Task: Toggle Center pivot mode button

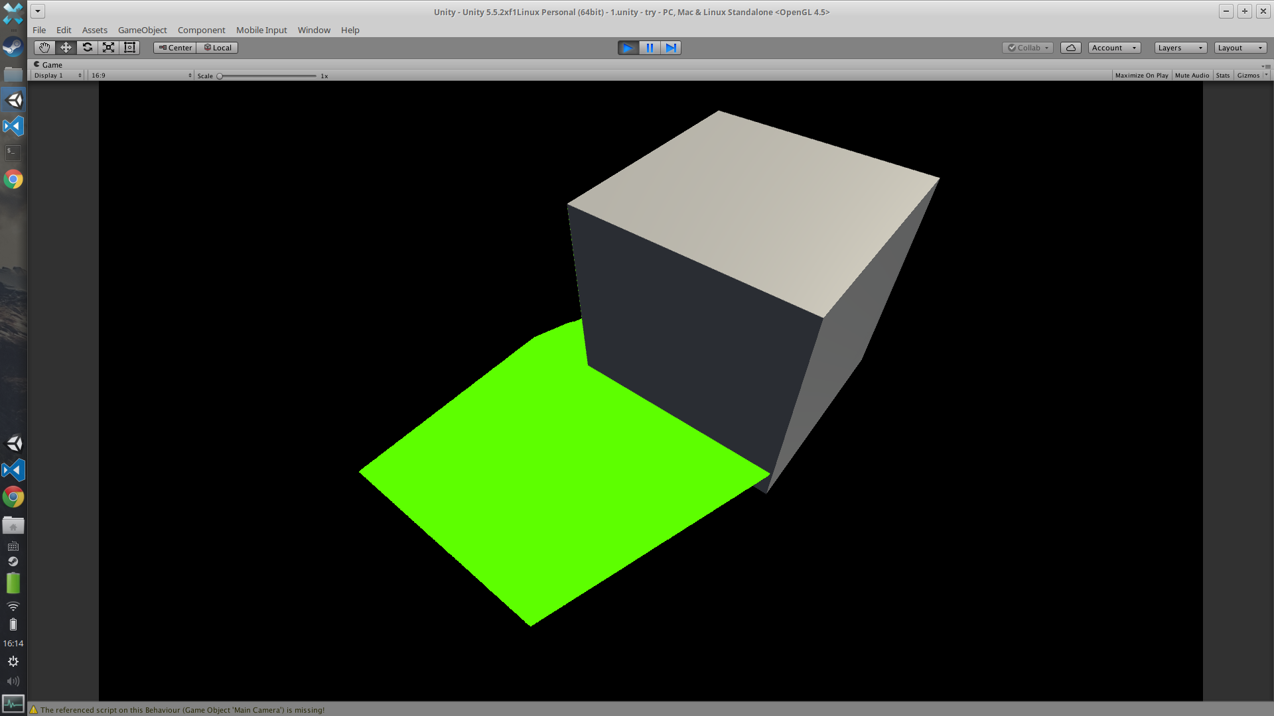Action: 175,48
